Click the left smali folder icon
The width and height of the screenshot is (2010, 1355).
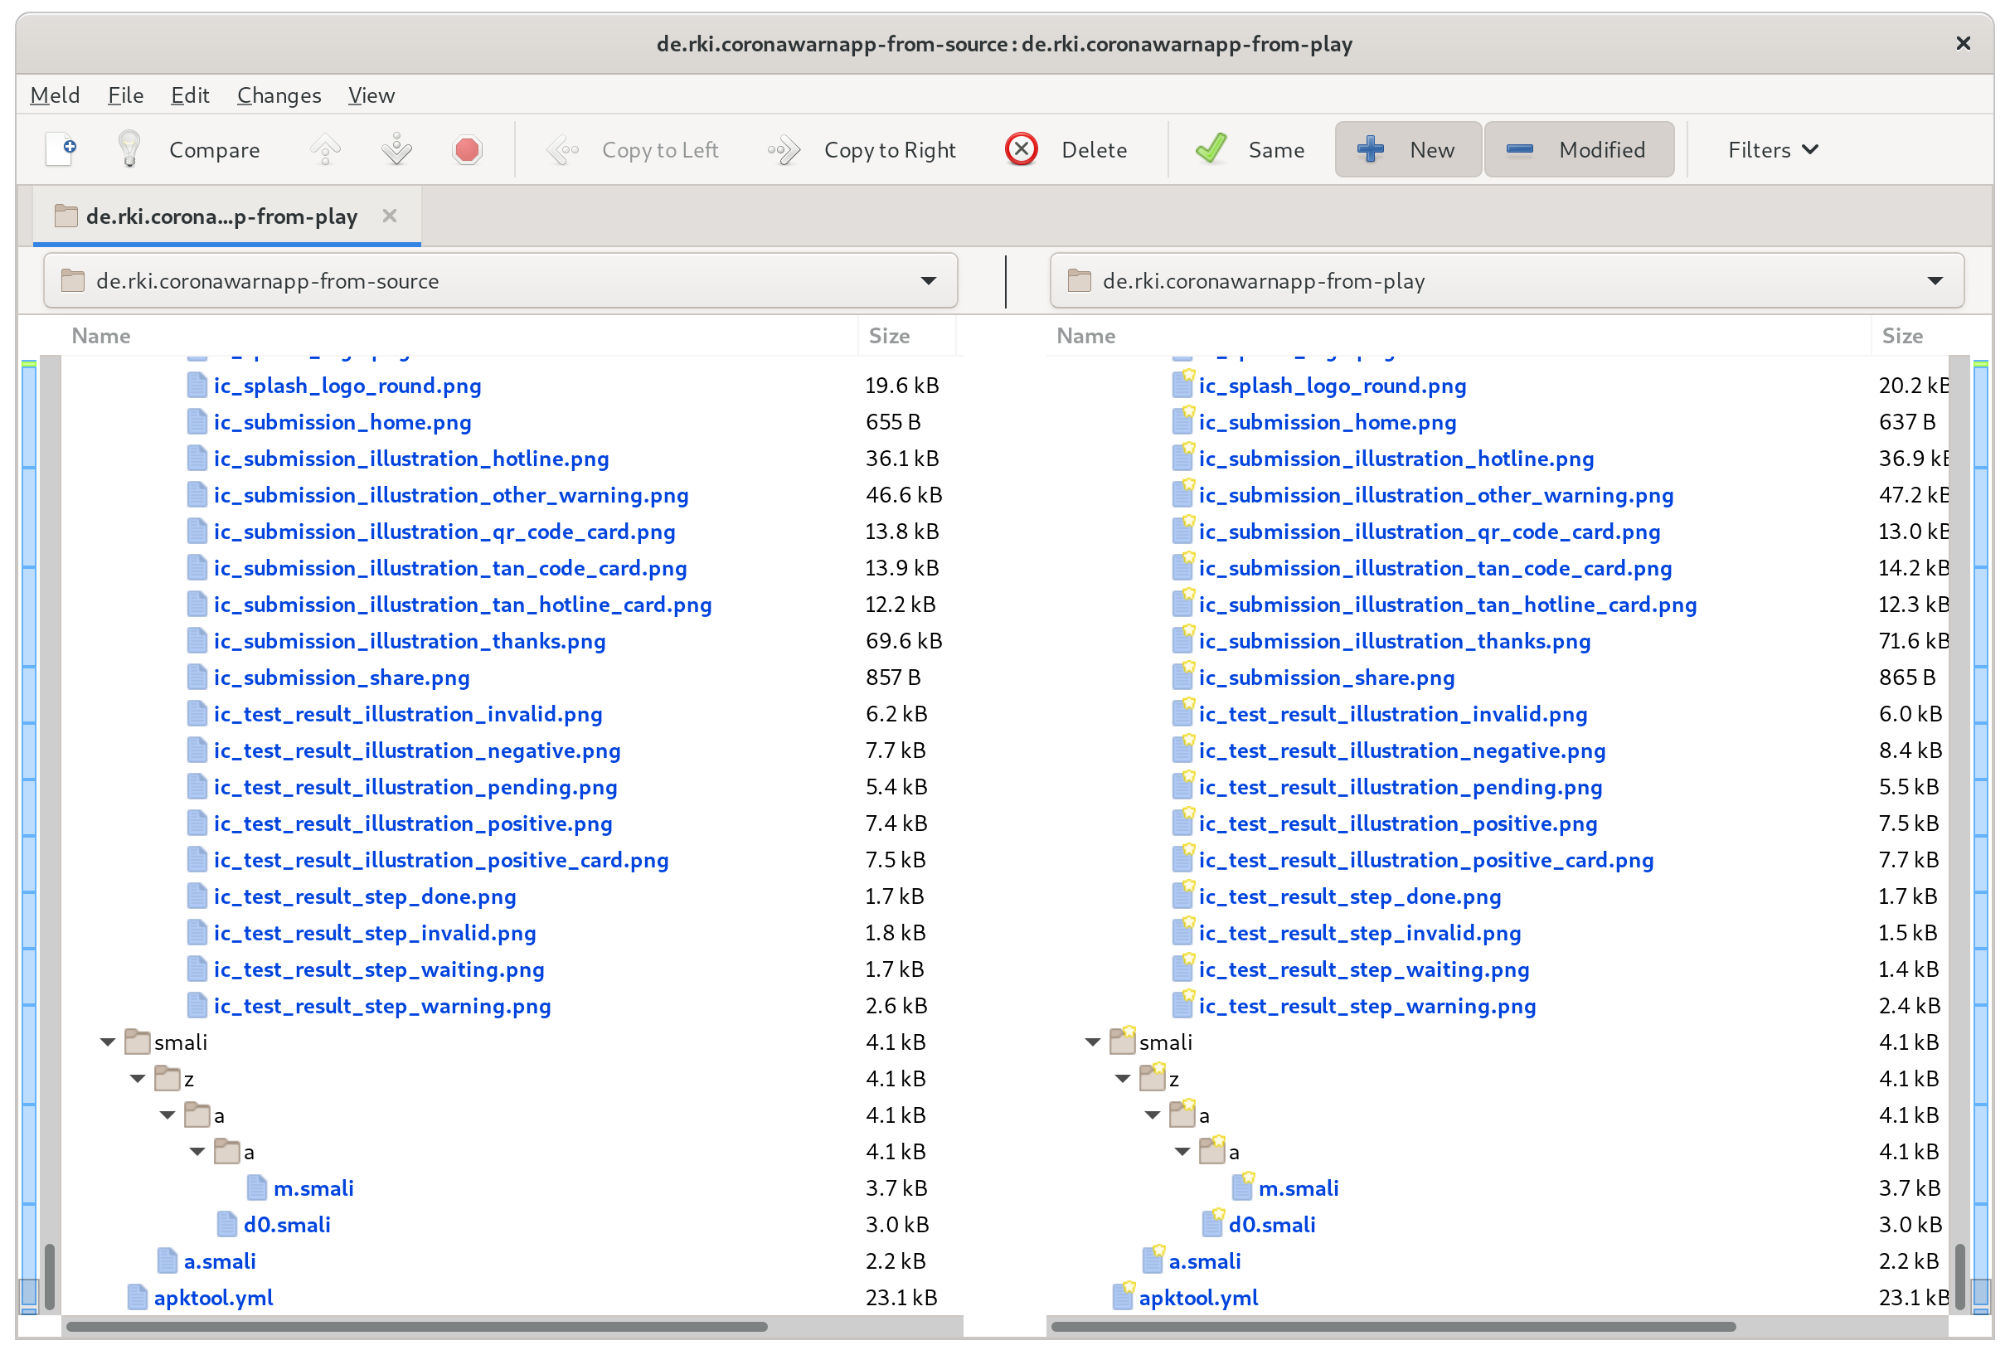tap(138, 1042)
